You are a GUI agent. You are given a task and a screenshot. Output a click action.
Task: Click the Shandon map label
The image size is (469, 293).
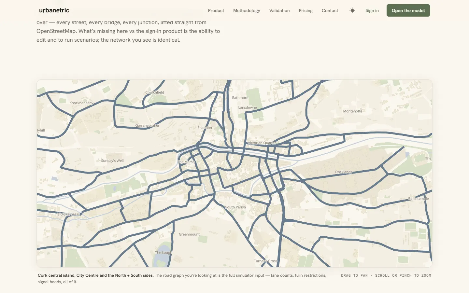pyautogui.click(x=205, y=128)
